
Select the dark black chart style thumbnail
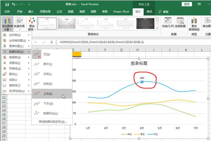pos(145,24)
